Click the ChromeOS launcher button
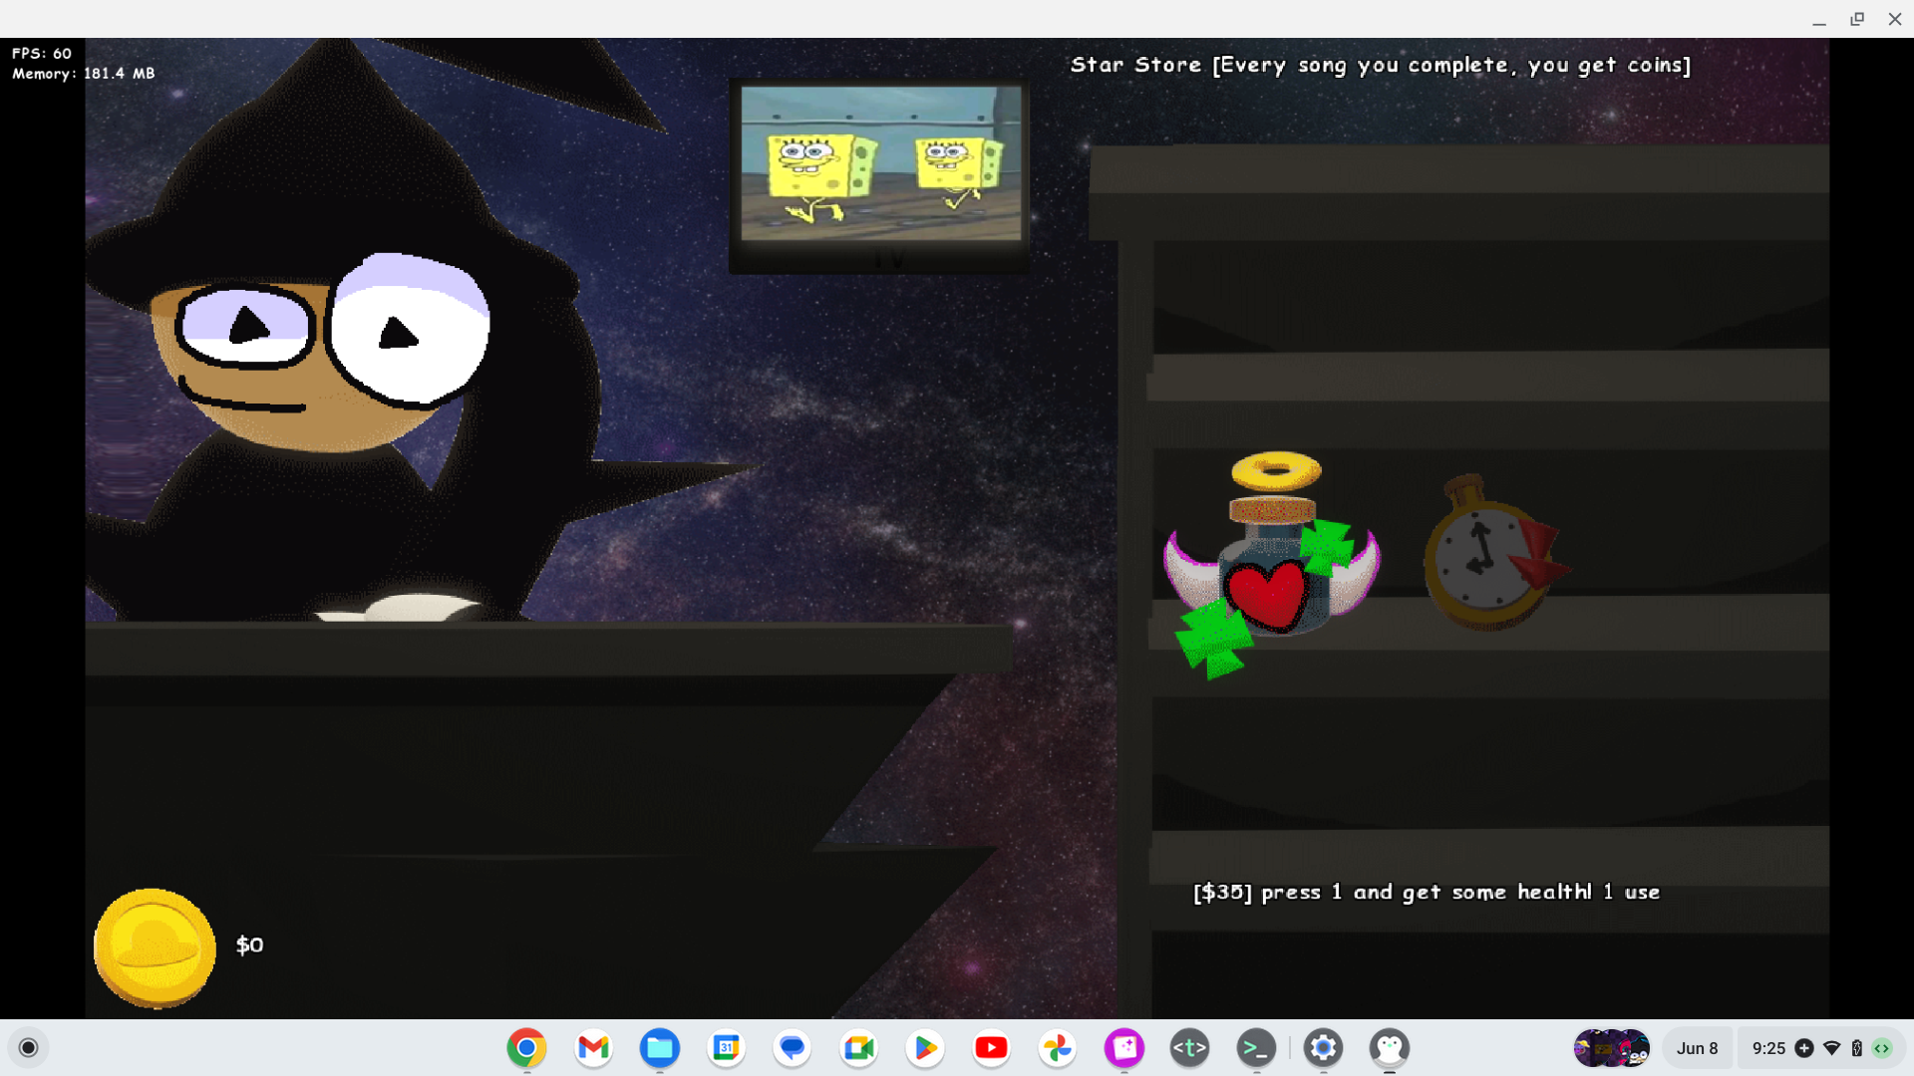This screenshot has width=1914, height=1076. (x=29, y=1048)
